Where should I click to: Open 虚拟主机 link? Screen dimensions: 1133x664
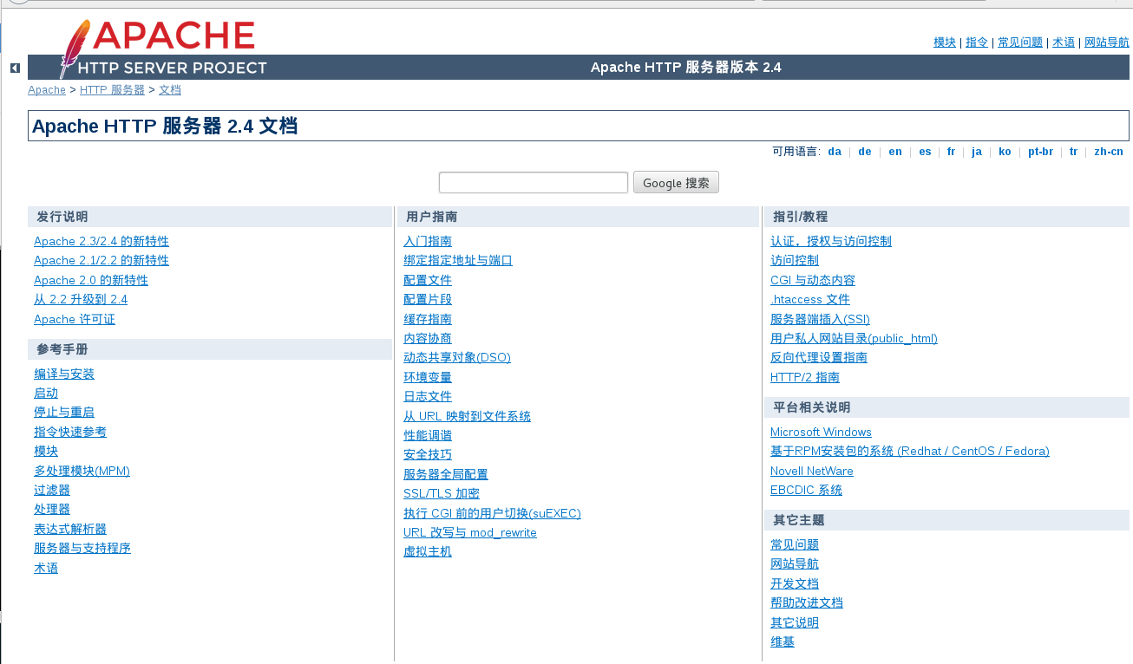click(428, 551)
